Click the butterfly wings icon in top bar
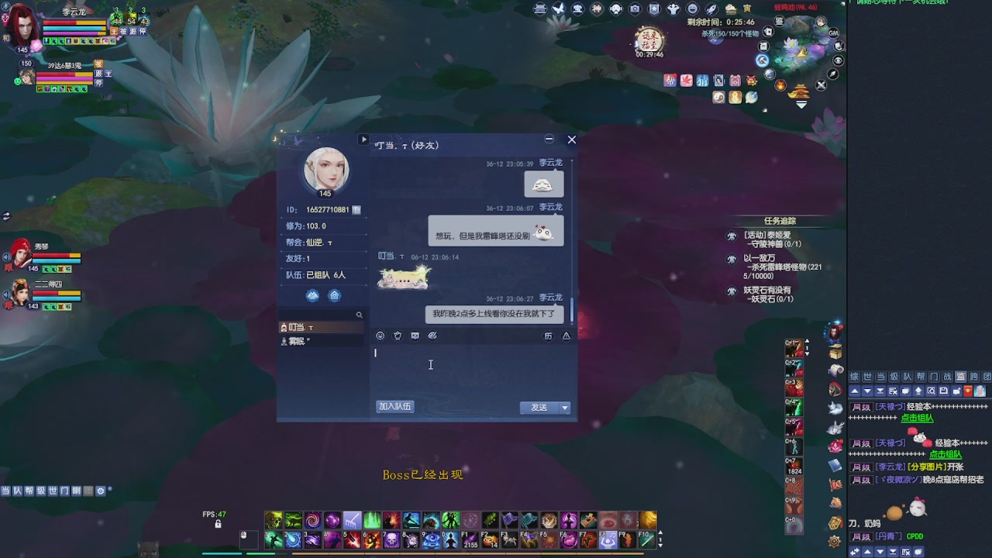The image size is (992, 558). click(559, 9)
